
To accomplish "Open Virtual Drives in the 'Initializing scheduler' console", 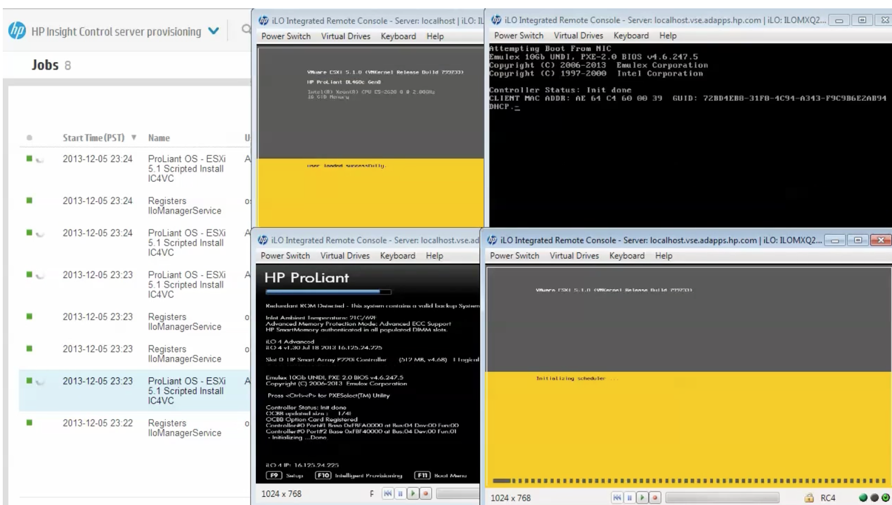I will pyautogui.click(x=574, y=256).
